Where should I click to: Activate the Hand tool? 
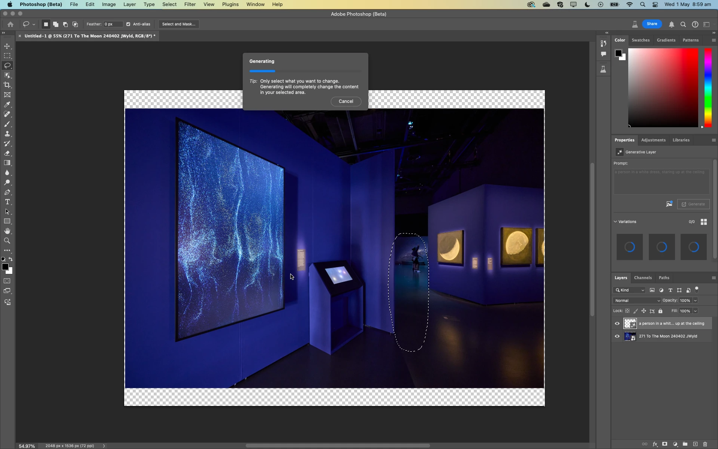[7, 231]
